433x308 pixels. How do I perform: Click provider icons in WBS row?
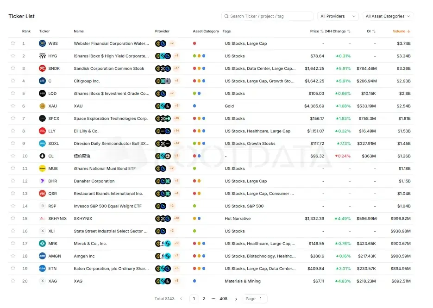pyautogui.click(x=161, y=44)
